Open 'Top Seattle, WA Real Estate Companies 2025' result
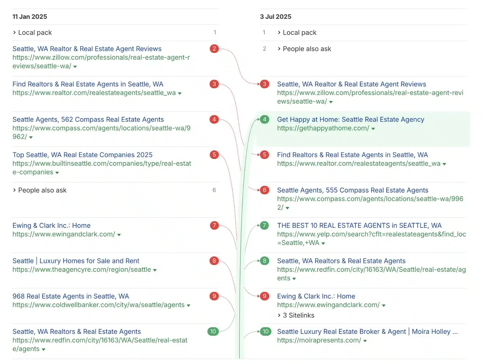Screen dimensions: 482x364 82,155
